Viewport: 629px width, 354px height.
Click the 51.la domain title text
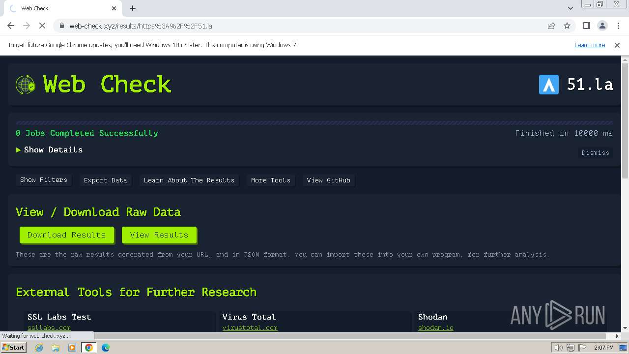tap(590, 85)
